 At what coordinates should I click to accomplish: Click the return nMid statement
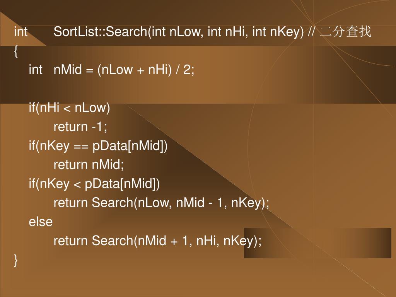click(89, 165)
